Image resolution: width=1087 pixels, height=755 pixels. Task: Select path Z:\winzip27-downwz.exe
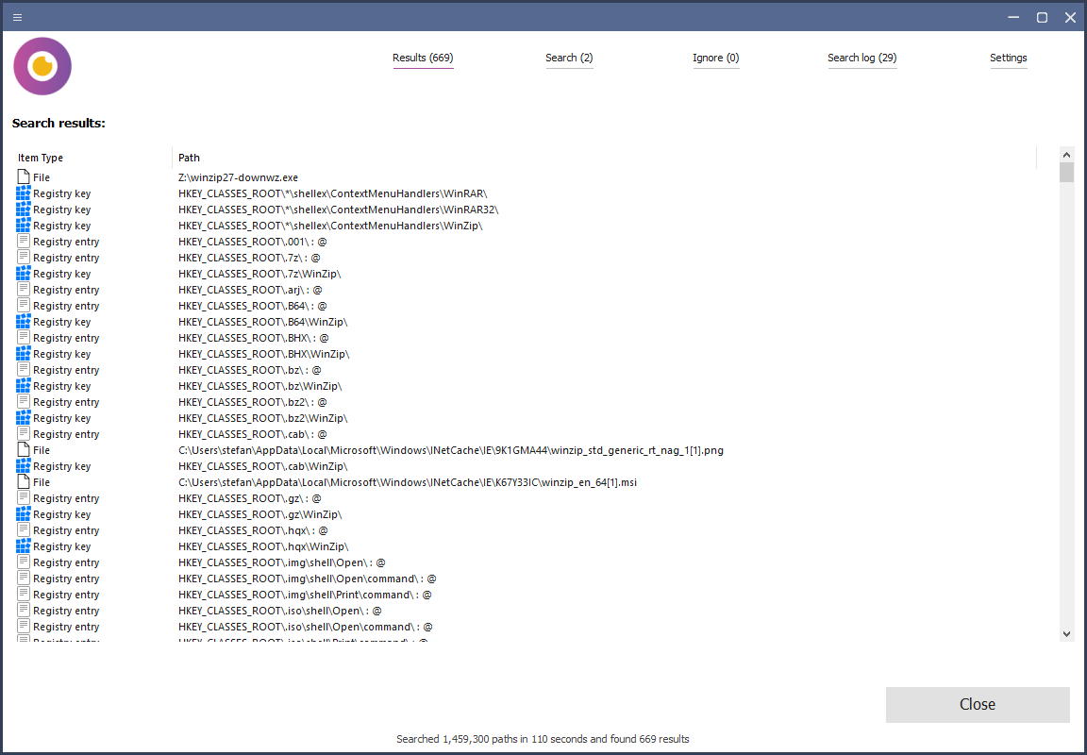(x=238, y=177)
